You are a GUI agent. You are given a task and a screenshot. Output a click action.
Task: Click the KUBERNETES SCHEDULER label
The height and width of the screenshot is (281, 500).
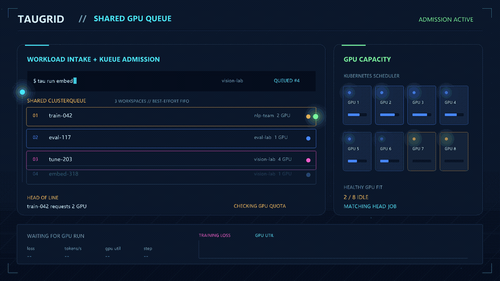point(371,76)
